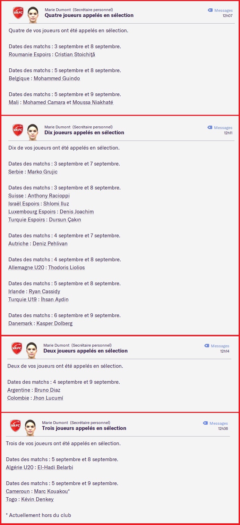240x525 pixels.
Task: Open the Marko Grujic player link
Action: pyautogui.click(x=43, y=172)
